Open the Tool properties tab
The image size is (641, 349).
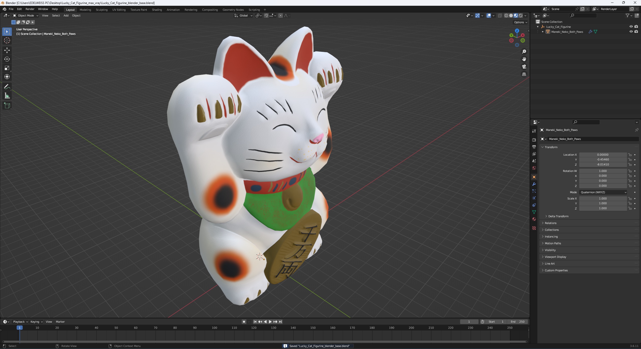point(534,131)
